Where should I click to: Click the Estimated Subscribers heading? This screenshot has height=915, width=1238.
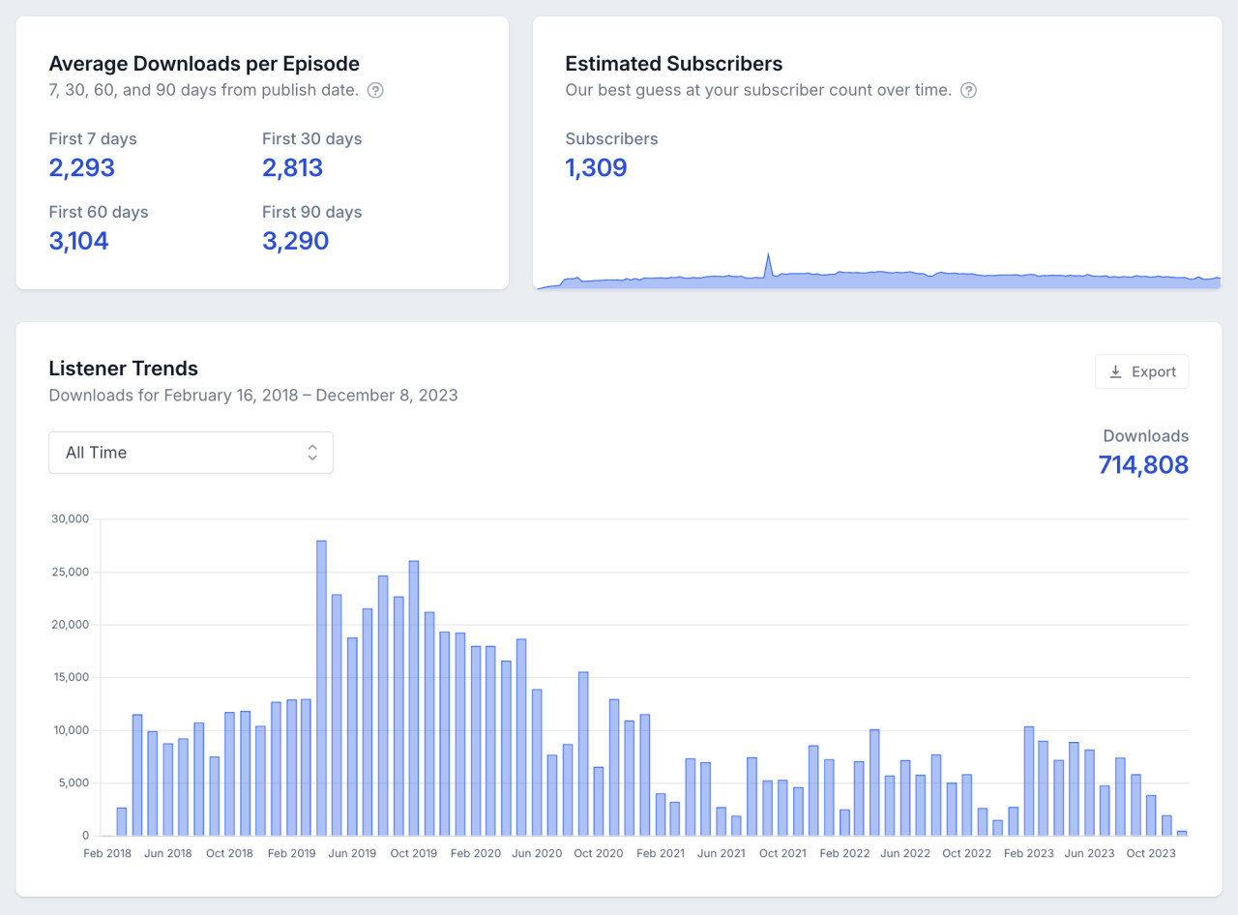pos(673,64)
